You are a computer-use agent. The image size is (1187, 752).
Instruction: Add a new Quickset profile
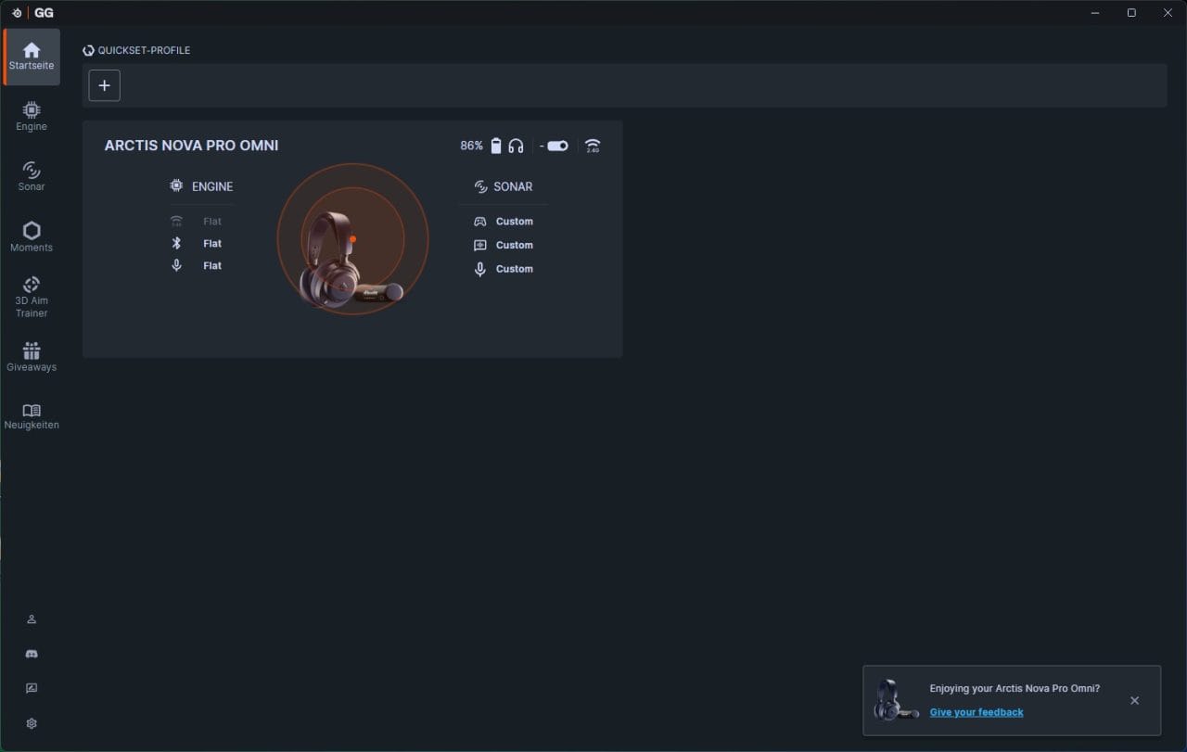104,85
